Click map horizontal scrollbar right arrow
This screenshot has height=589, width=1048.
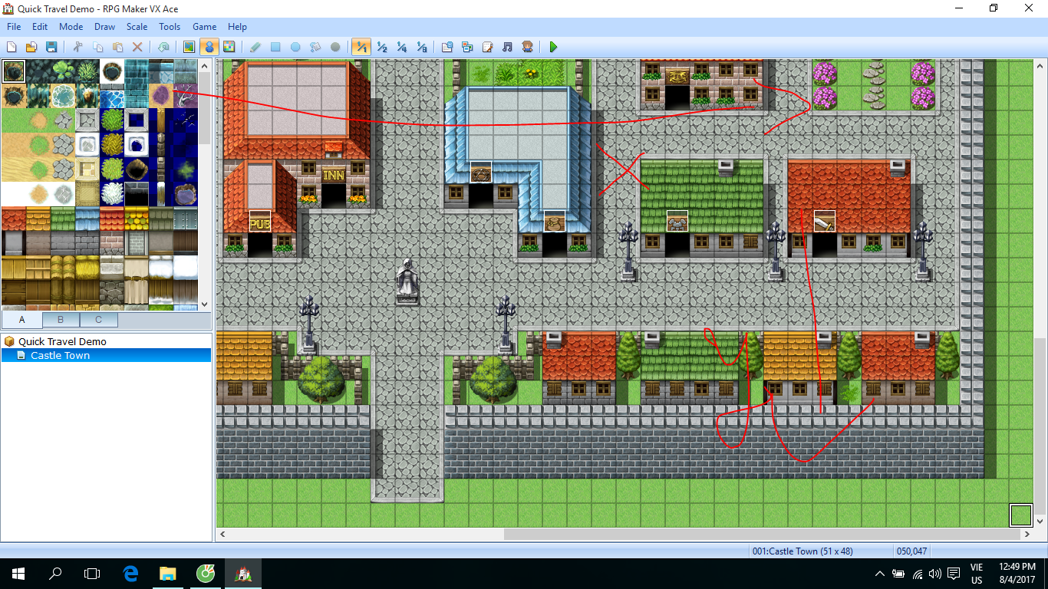tap(1027, 534)
